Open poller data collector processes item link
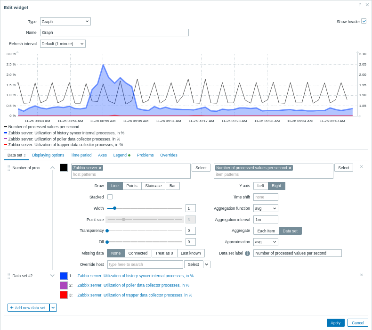372x330 pixels. [133, 285]
